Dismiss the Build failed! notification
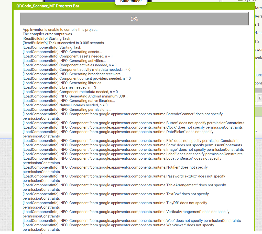This screenshot has height=234, width=262. tap(131, 1)
